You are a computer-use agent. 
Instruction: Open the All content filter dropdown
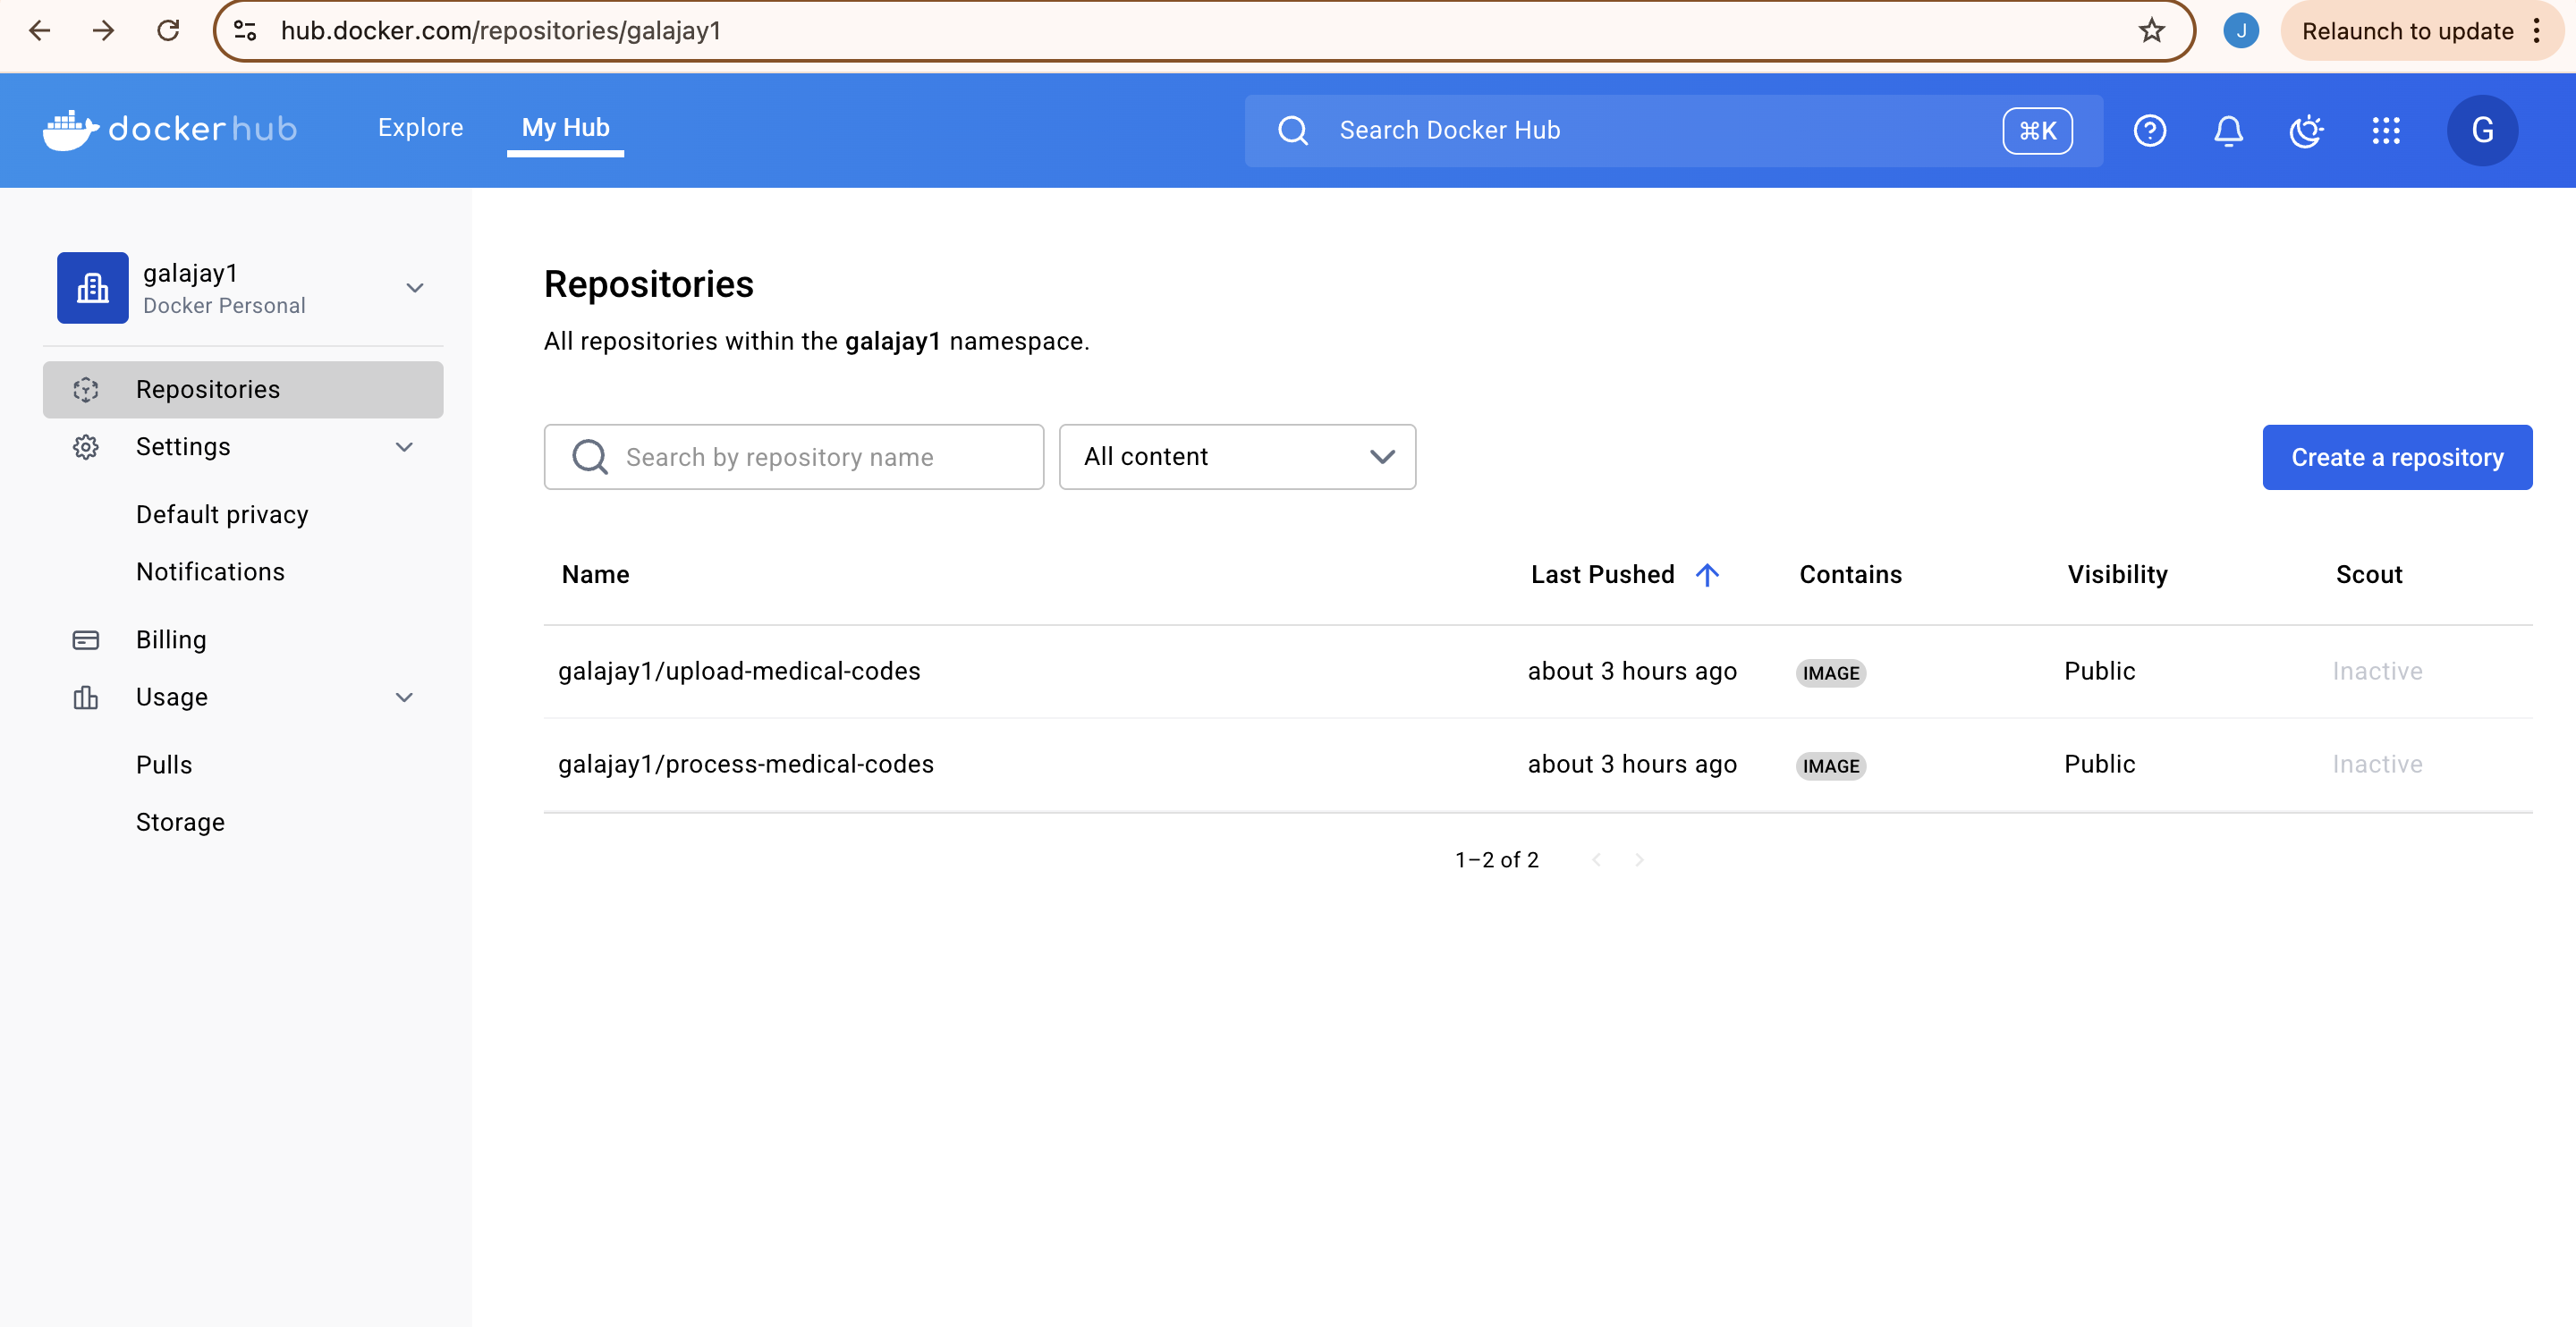click(x=1237, y=457)
